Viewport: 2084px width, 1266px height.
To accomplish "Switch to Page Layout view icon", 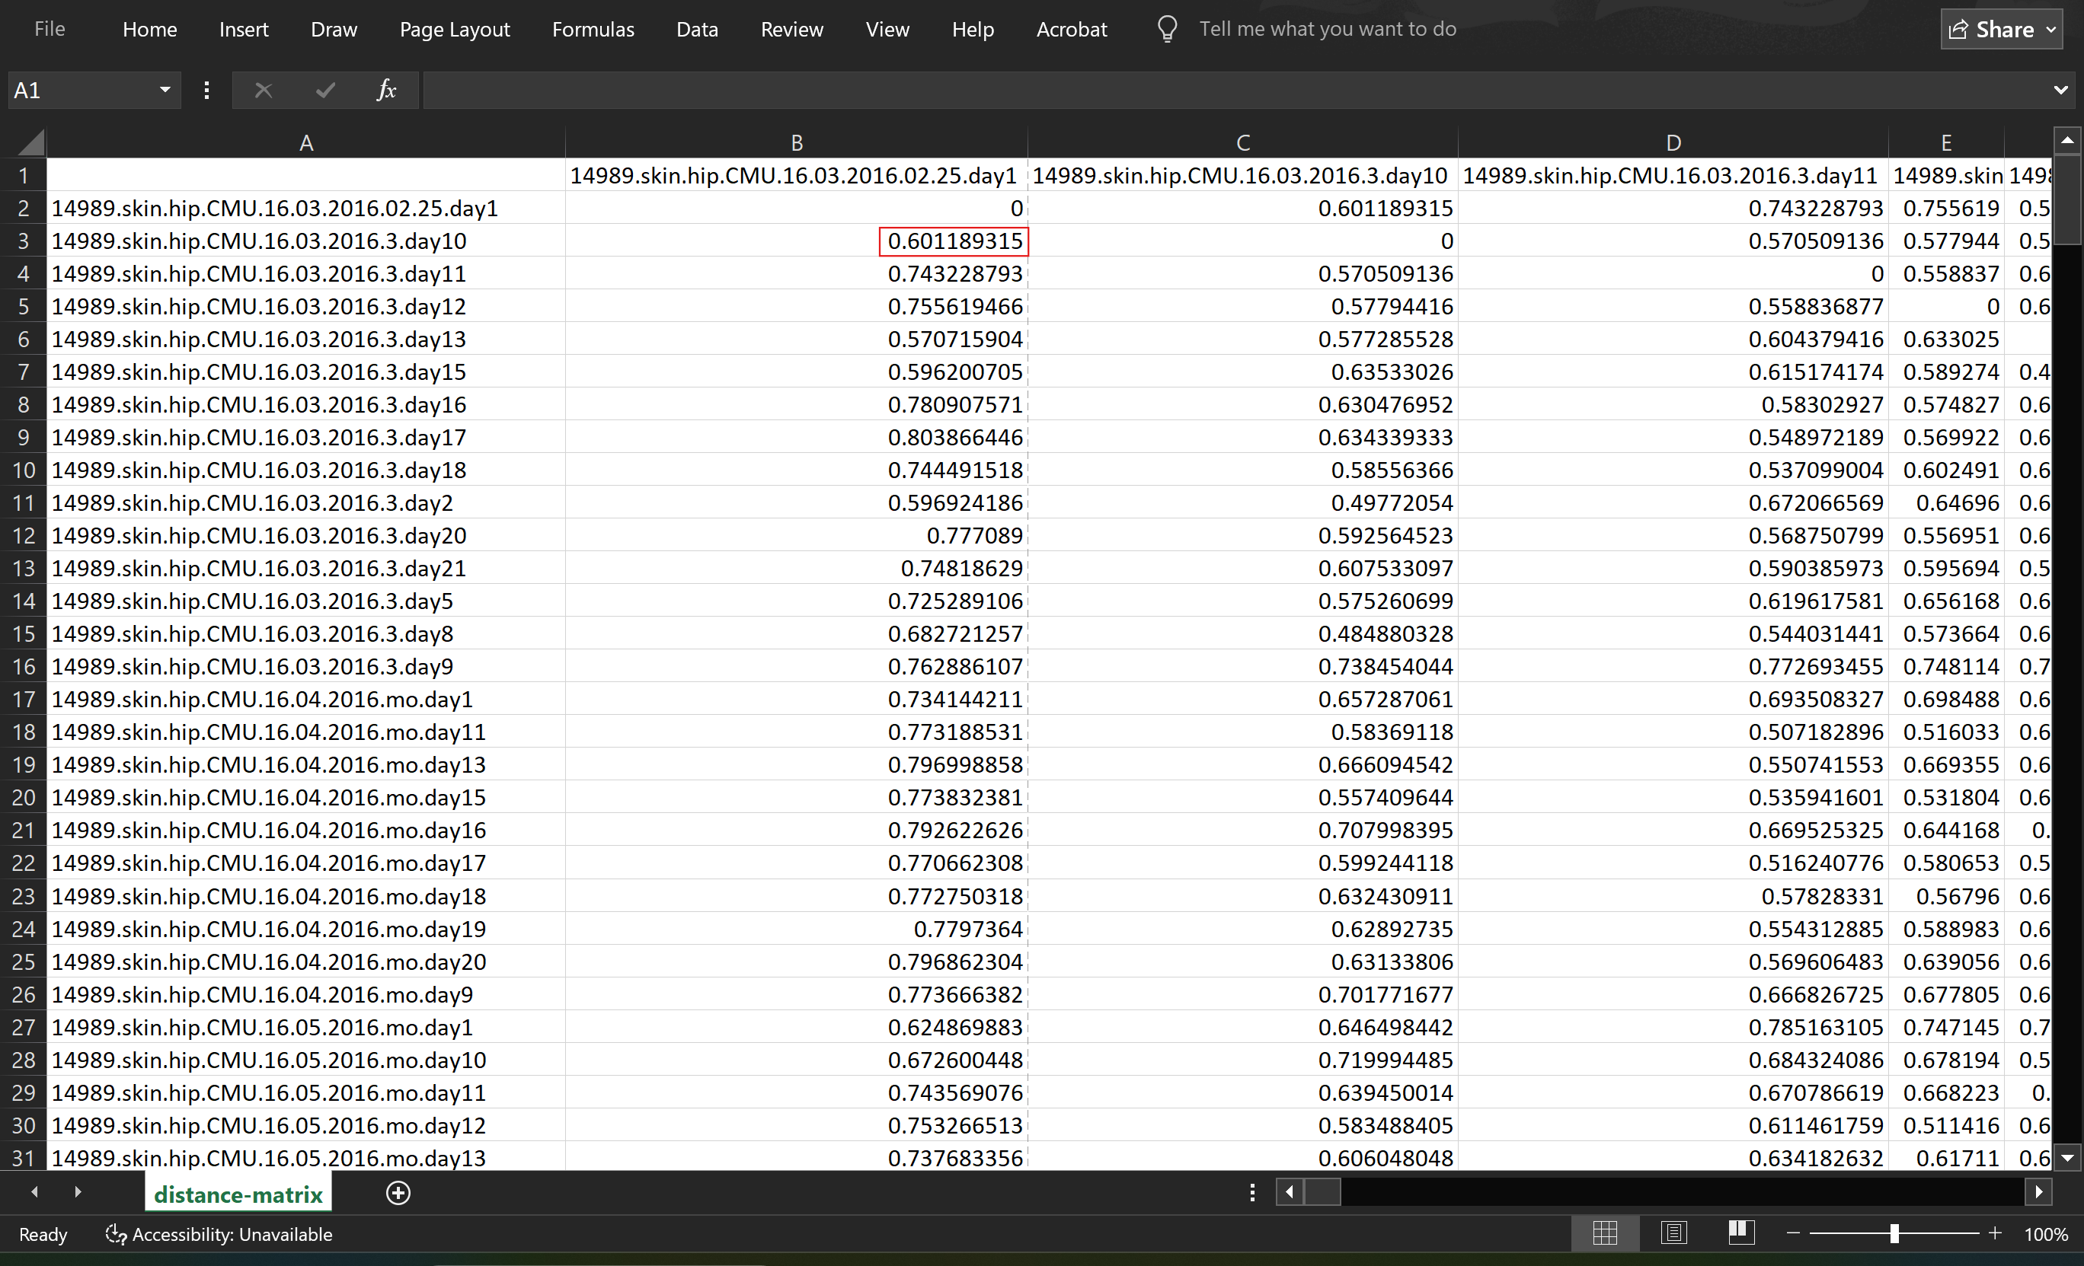I will [x=1673, y=1234].
